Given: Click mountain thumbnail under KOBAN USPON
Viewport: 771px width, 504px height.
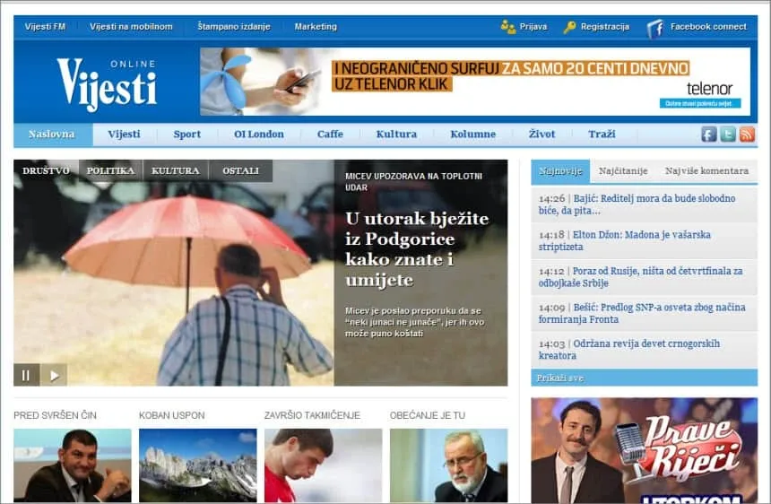Looking at the screenshot, I should 197,465.
